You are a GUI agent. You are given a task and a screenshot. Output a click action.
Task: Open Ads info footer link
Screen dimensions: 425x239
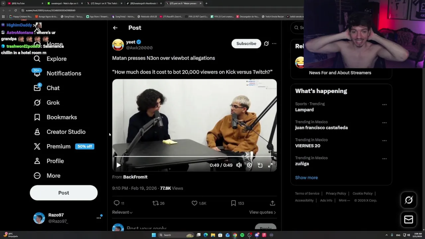[326, 200]
